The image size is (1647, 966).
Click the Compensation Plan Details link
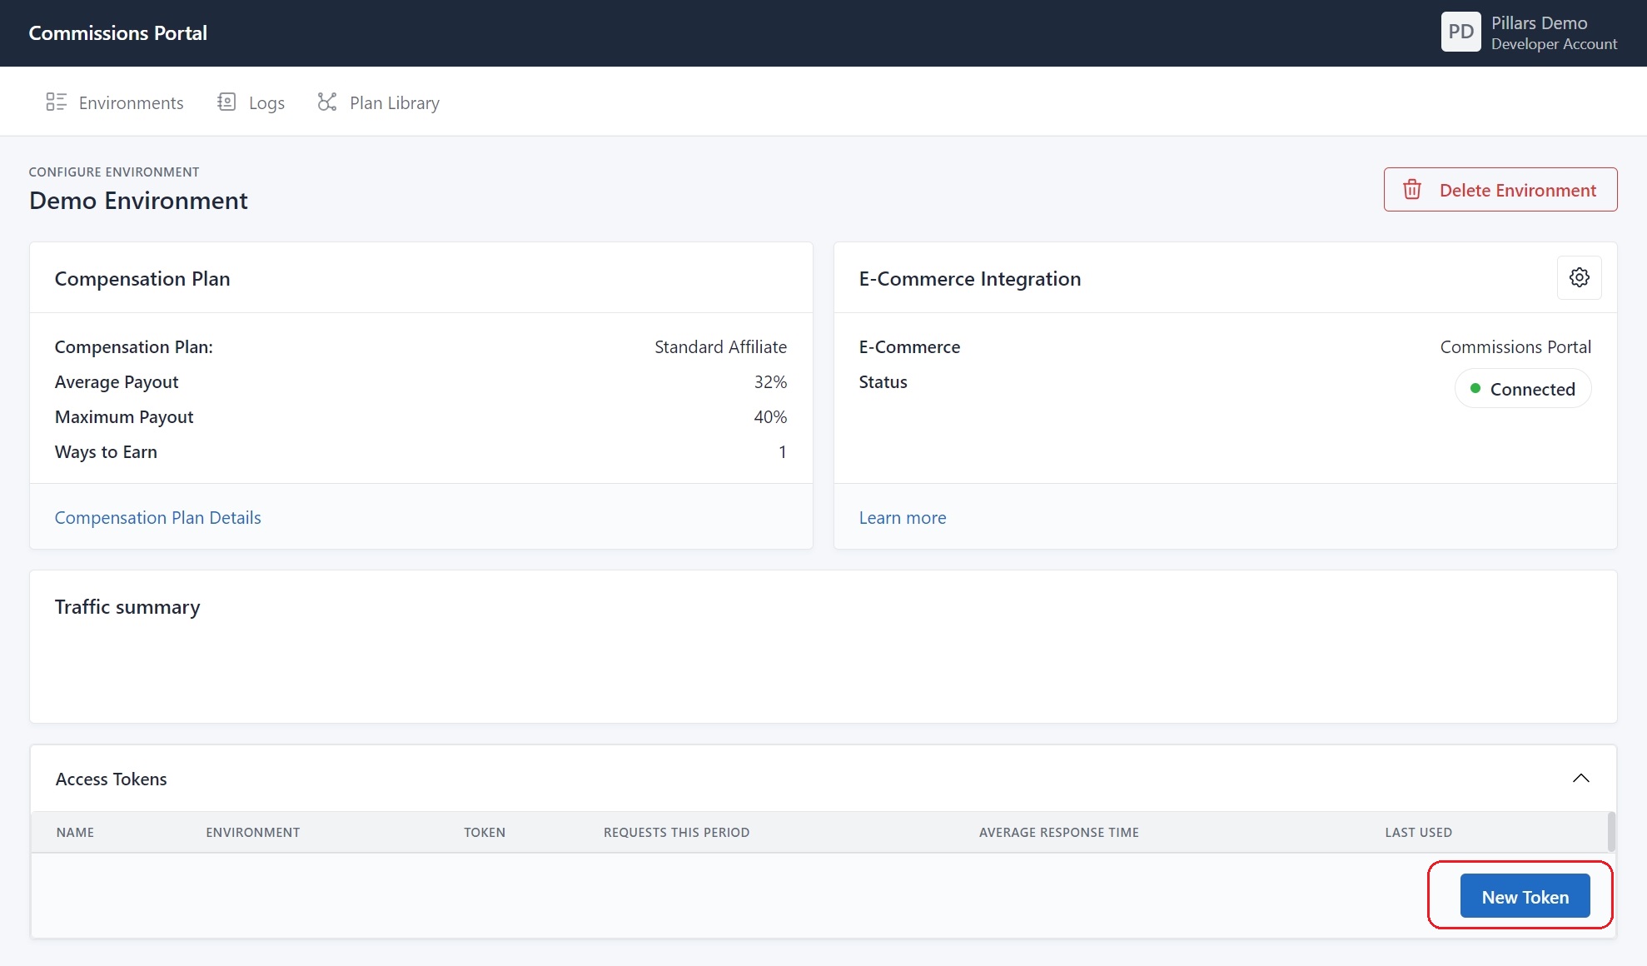coord(157,515)
